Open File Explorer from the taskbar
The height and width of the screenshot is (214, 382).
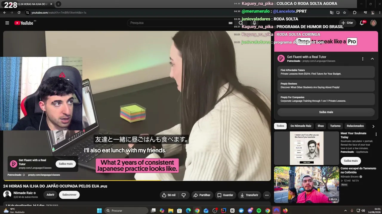(171, 210)
